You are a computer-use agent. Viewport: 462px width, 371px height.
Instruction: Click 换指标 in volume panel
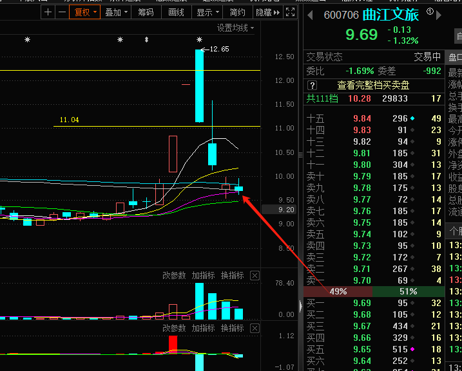[x=233, y=275]
